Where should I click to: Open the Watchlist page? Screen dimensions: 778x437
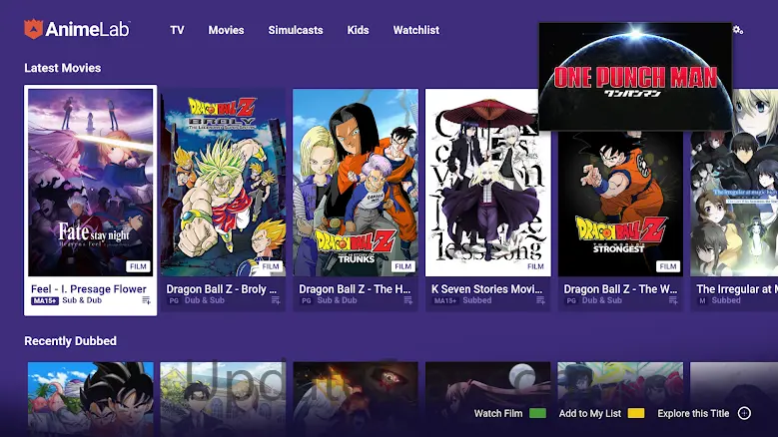pyautogui.click(x=415, y=30)
